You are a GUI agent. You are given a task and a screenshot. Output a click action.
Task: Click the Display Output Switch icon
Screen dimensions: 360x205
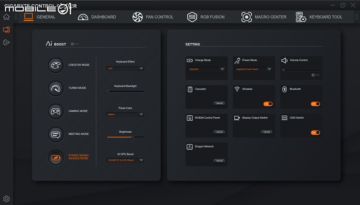coord(237,118)
